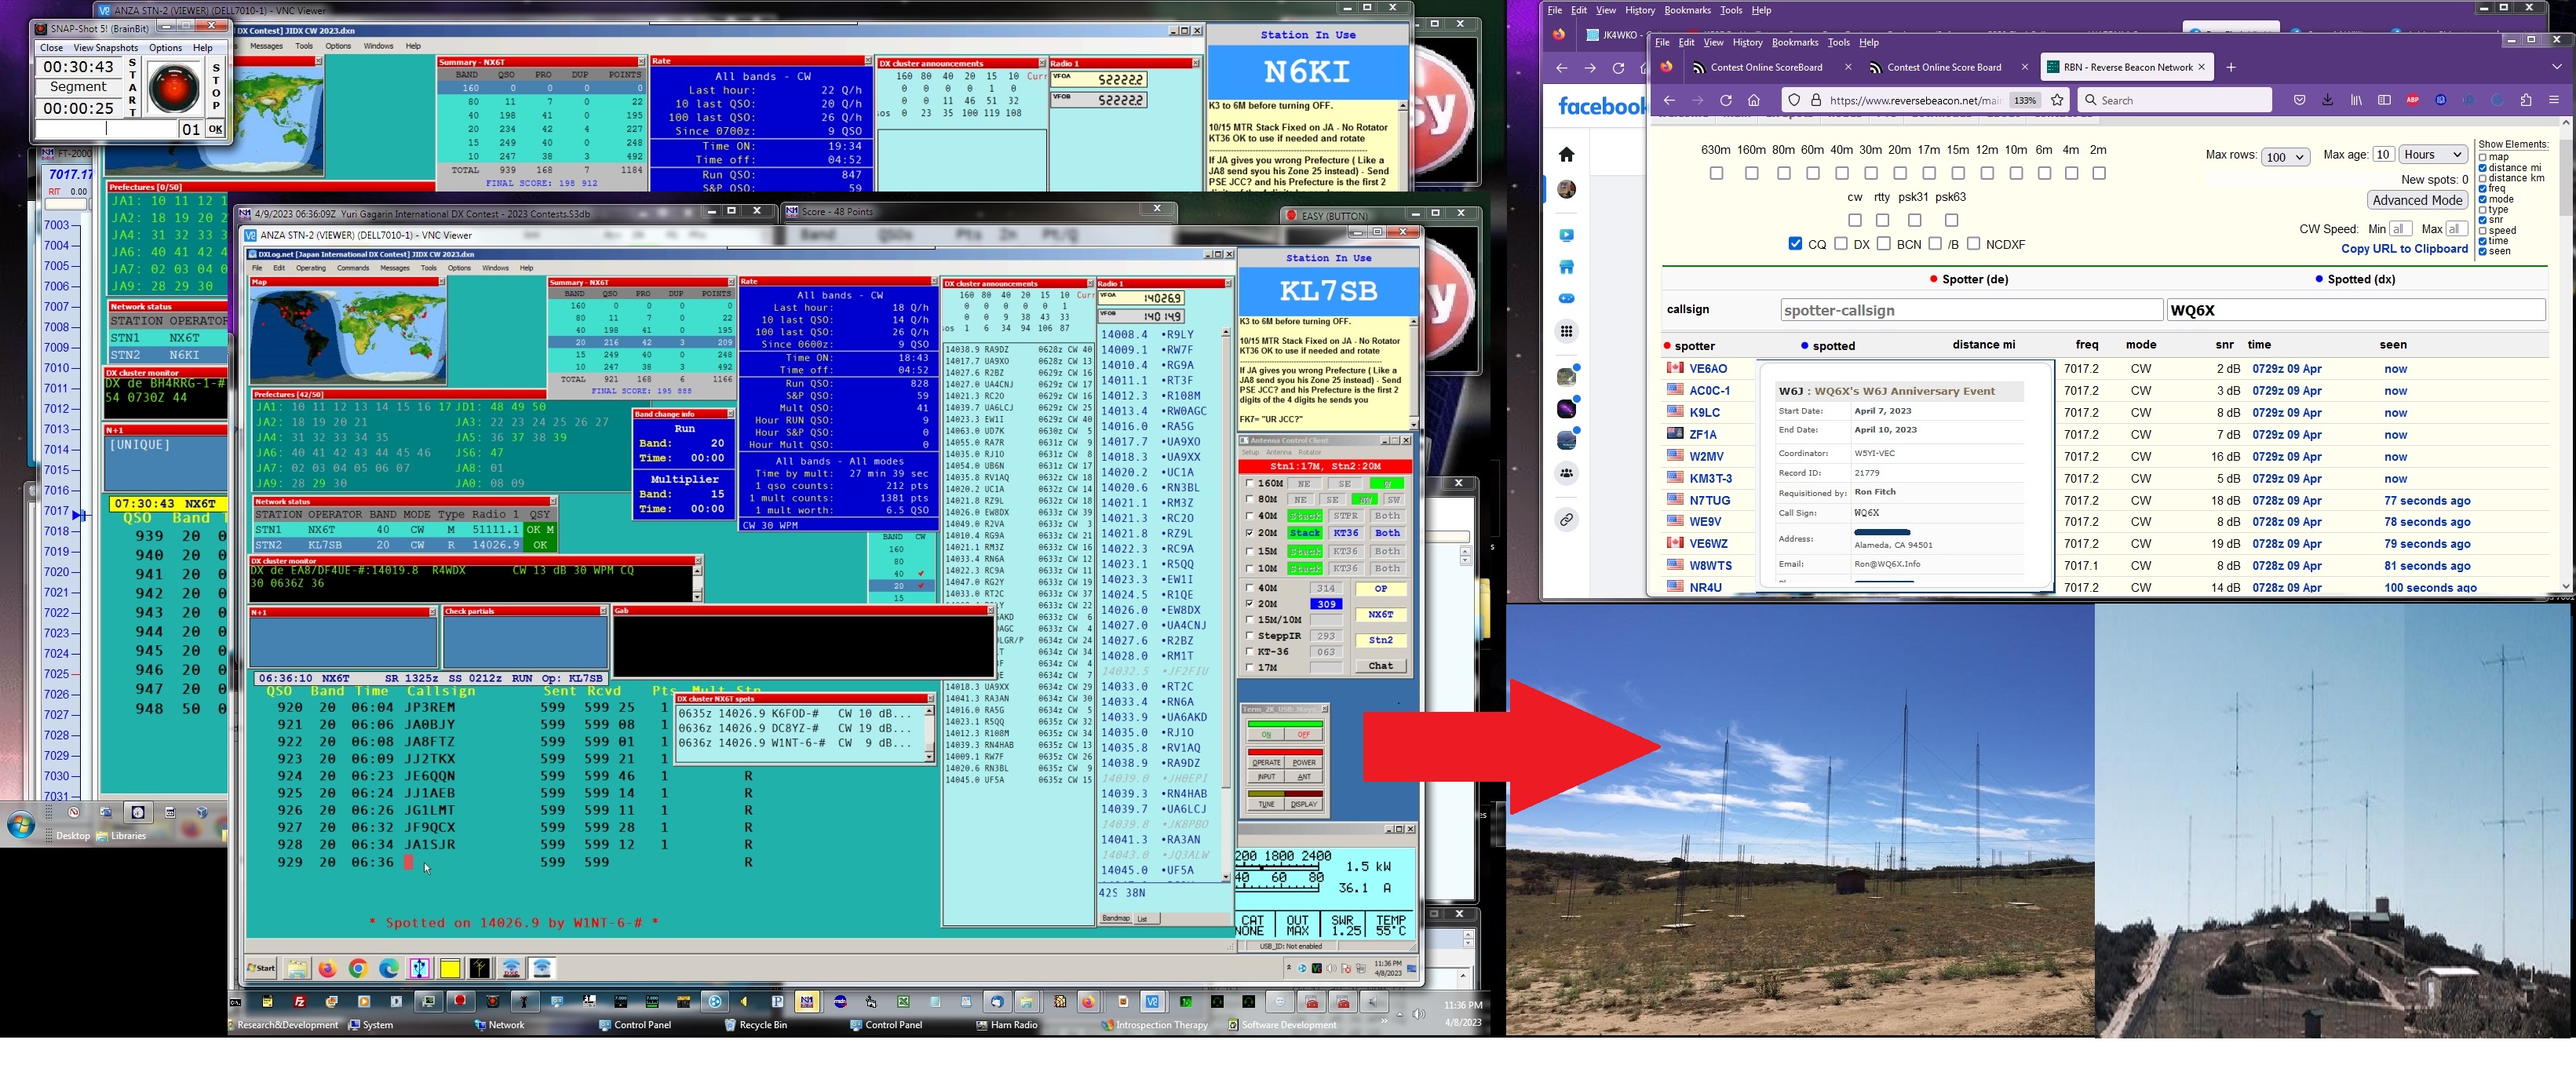Open the Max age Hours dropdown
Screen dimensions: 2576x1069
2433,154
